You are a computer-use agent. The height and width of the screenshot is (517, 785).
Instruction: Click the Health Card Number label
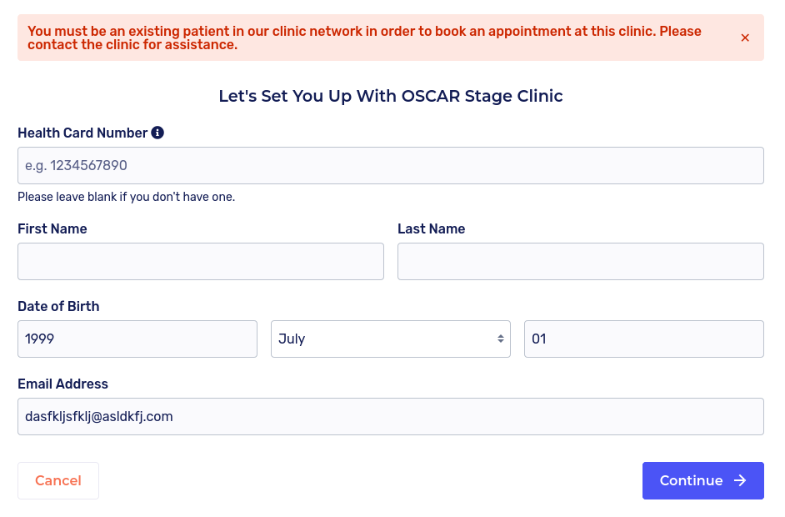[x=82, y=133]
